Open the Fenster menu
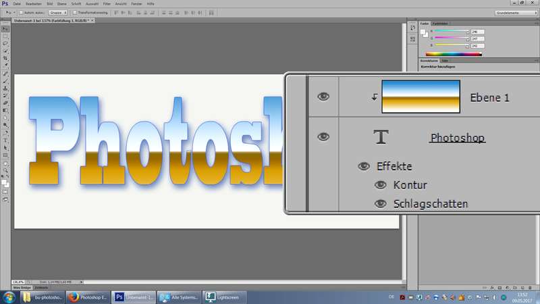540x304 pixels. coord(137,4)
